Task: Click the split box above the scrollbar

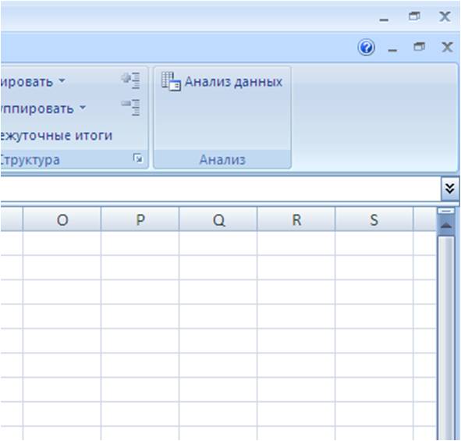Action: coord(446,211)
